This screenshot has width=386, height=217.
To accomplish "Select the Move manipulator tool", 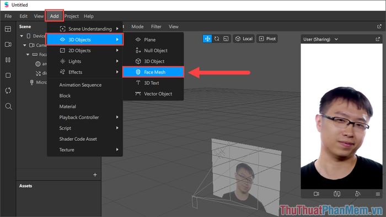I will click(207, 39).
